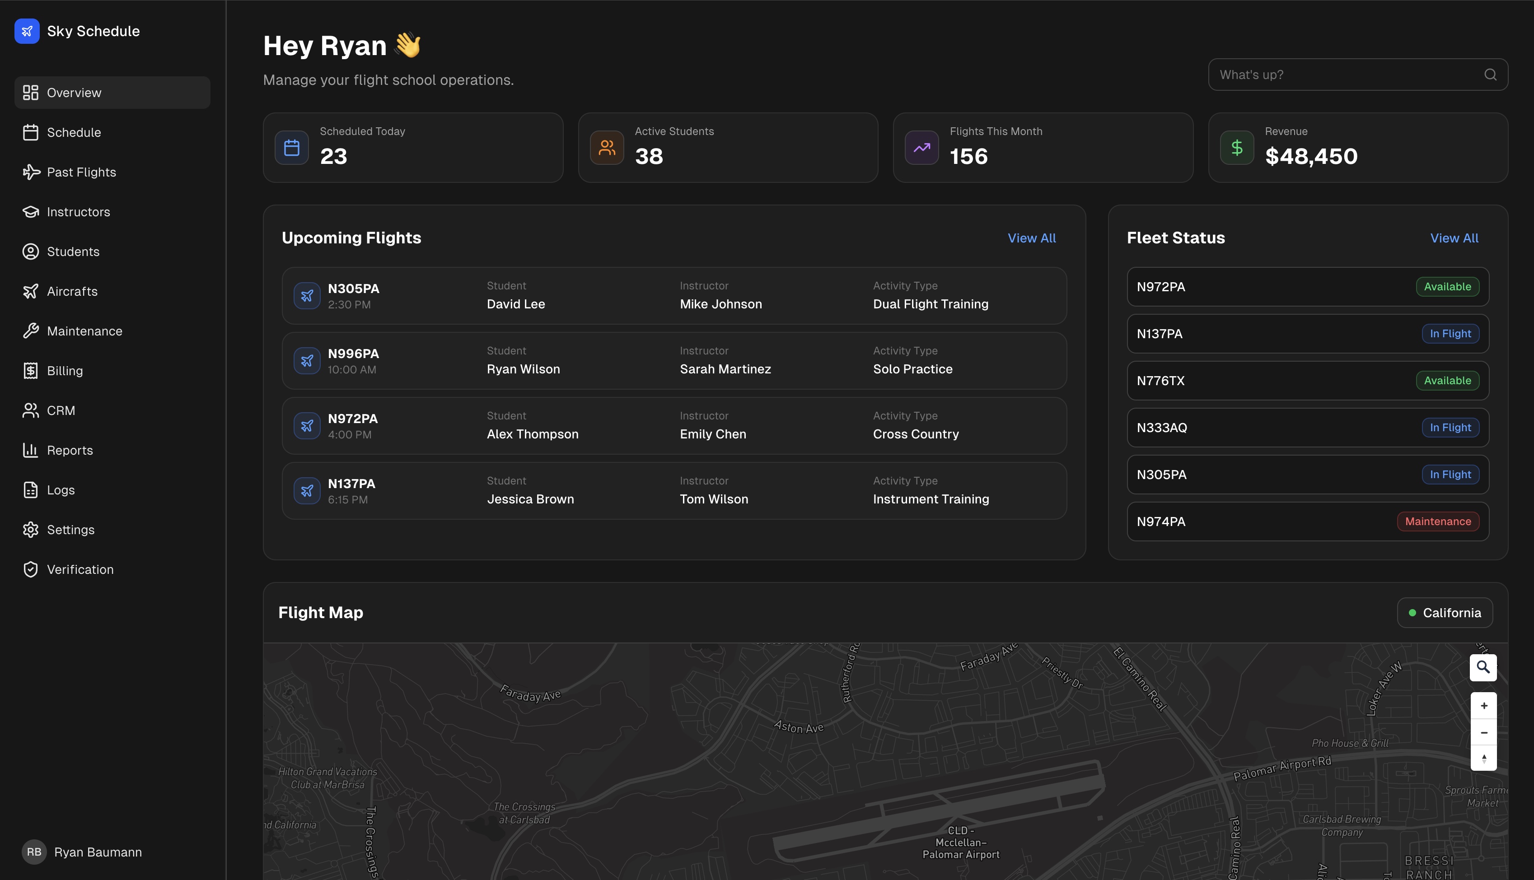This screenshot has height=880, width=1534.
Task: Click the Revenue dollar sign icon
Action: [x=1236, y=148]
